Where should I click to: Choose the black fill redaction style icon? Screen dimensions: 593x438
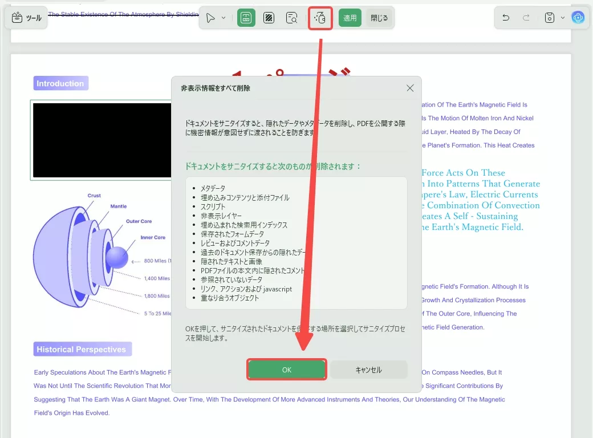click(x=269, y=18)
